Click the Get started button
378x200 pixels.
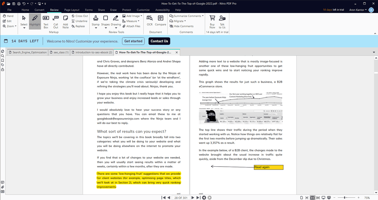click(x=133, y=41)
